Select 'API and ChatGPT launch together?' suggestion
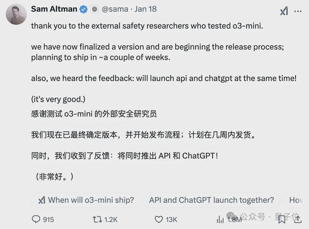This screenshot has width=309, height=229. [x=212, y=200]
